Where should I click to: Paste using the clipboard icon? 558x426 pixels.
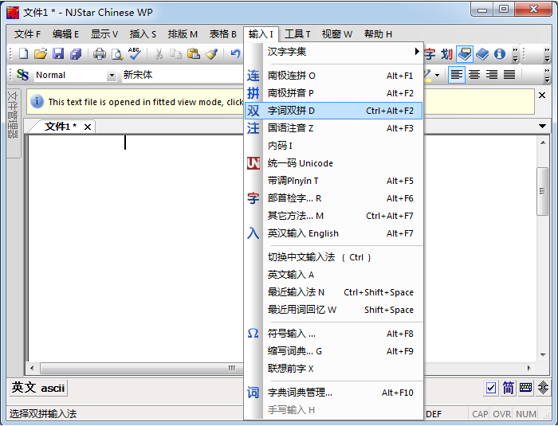(193, 54)
